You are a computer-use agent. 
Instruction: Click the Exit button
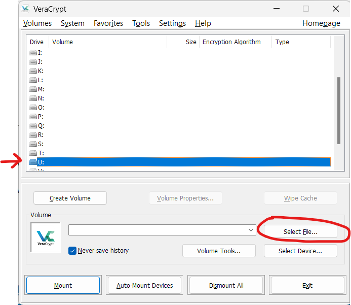click(307, 285)
